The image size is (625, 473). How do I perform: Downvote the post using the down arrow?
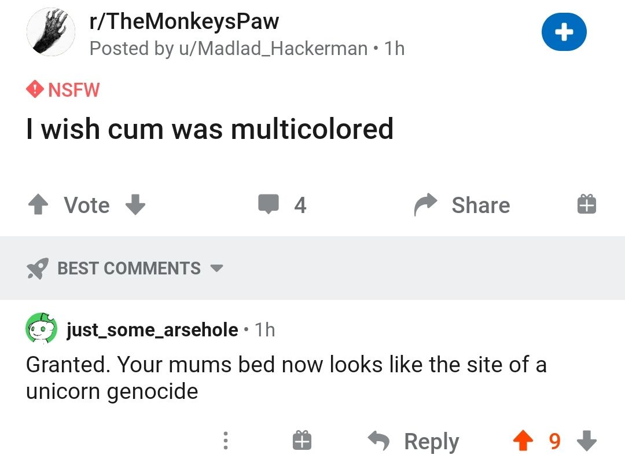[135, 204]
